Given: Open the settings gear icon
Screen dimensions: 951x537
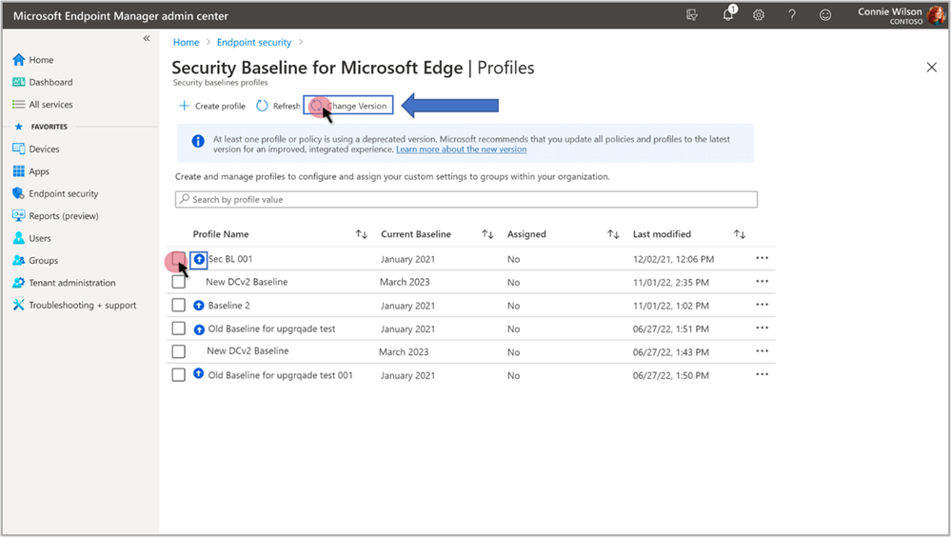Looking at the screenshot, I should point(759,15).
